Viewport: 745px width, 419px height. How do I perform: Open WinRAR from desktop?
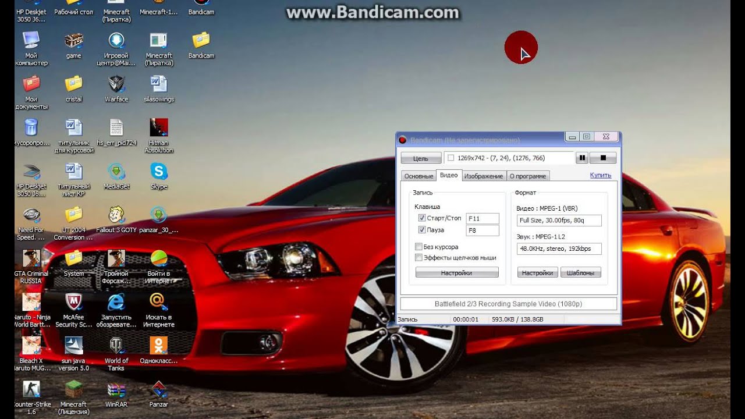tap(116, 394)
